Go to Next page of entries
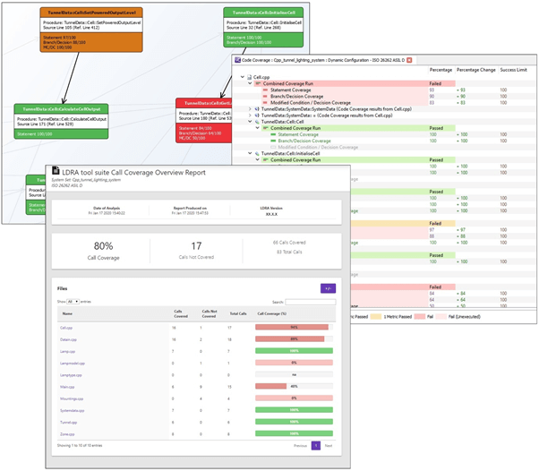The height and width of the screenshot is (471, 539). tap(329, 446)
